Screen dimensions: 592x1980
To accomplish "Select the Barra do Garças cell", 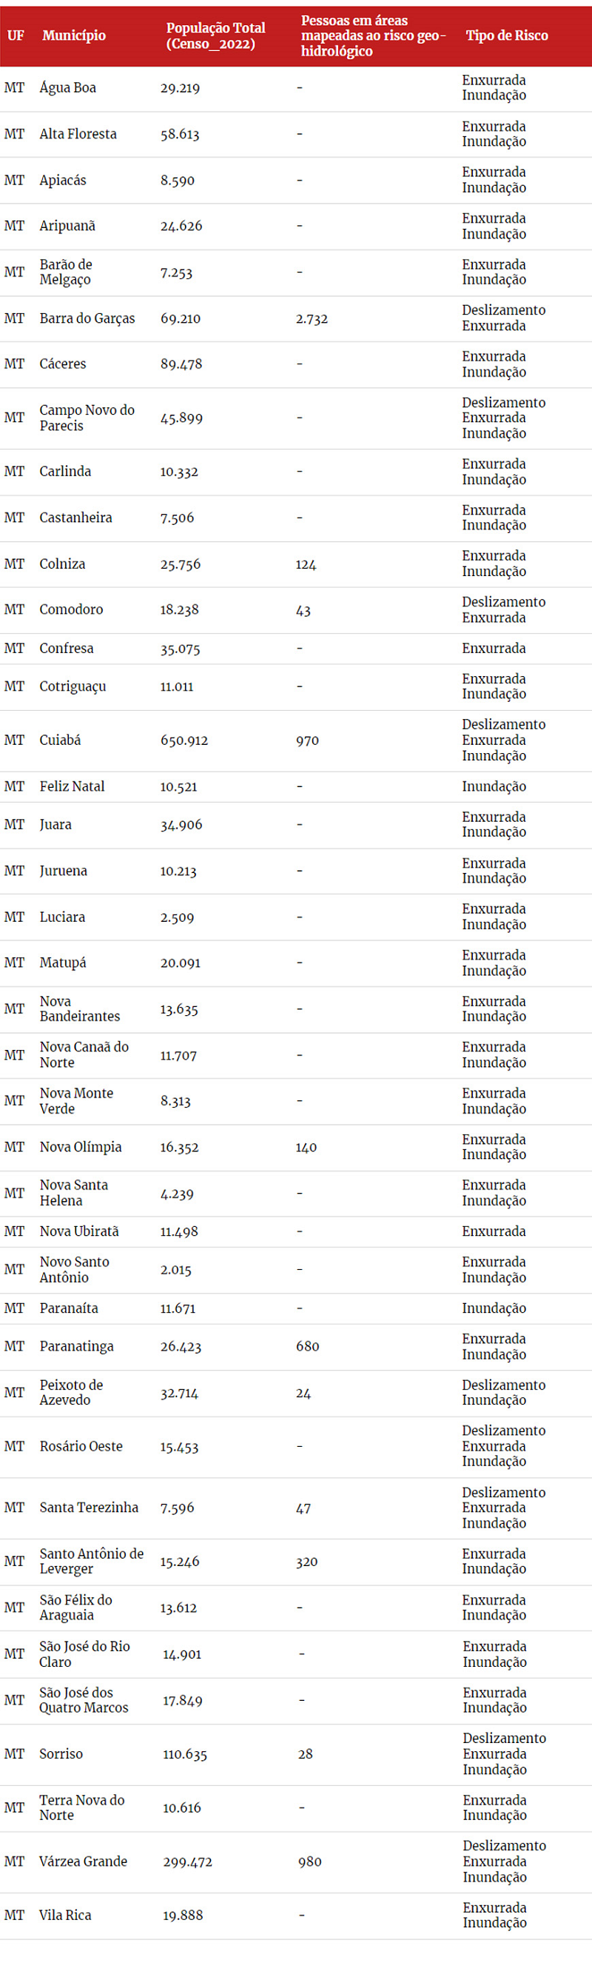I will tap(87, 318).
